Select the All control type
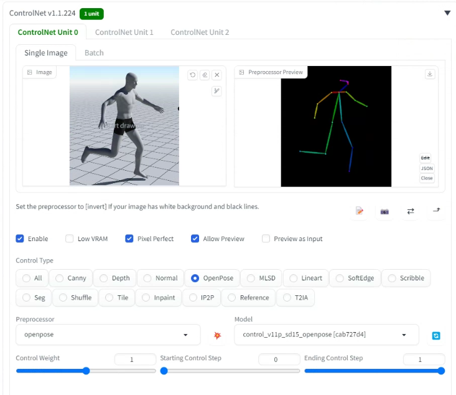This screenshot has width=456, height=395. (x=32, y=278)
